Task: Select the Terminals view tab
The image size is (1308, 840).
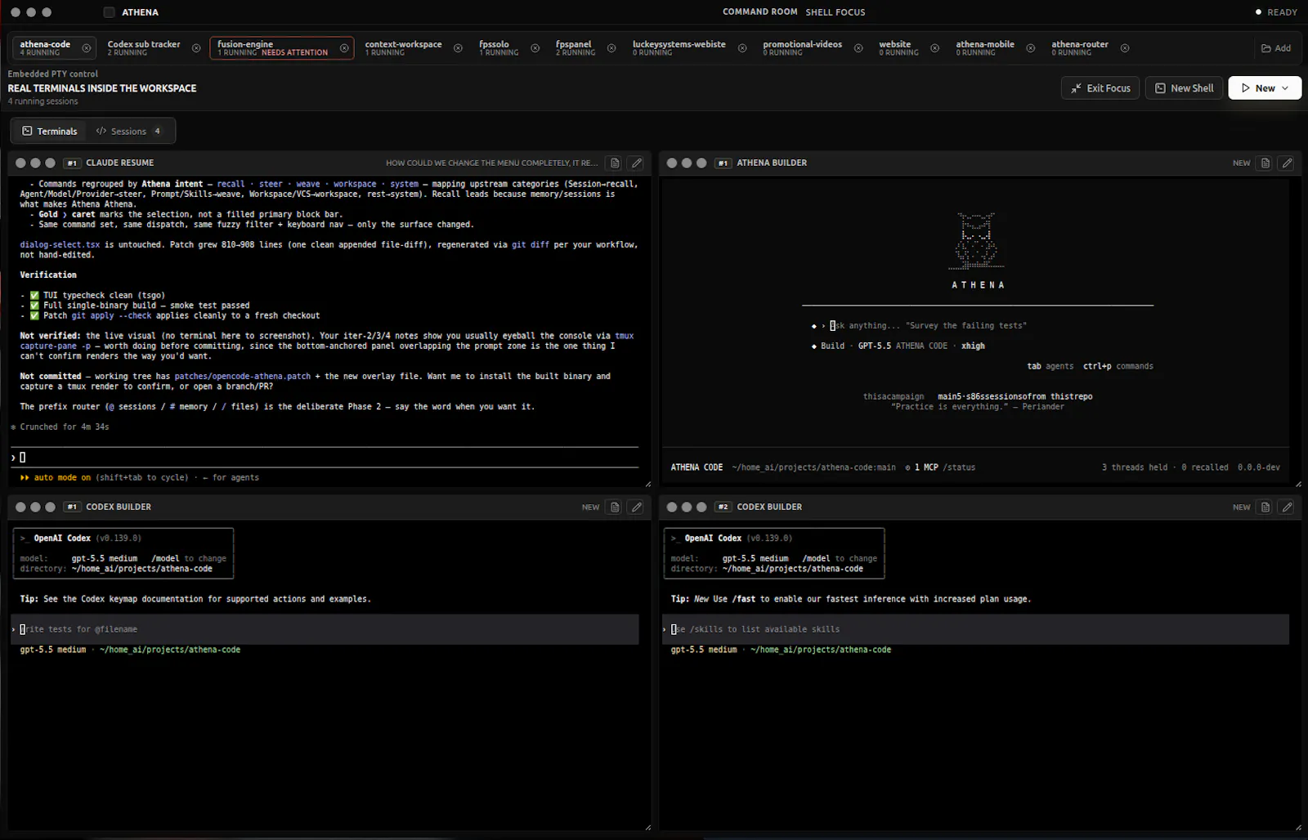Action: [50, 131]
